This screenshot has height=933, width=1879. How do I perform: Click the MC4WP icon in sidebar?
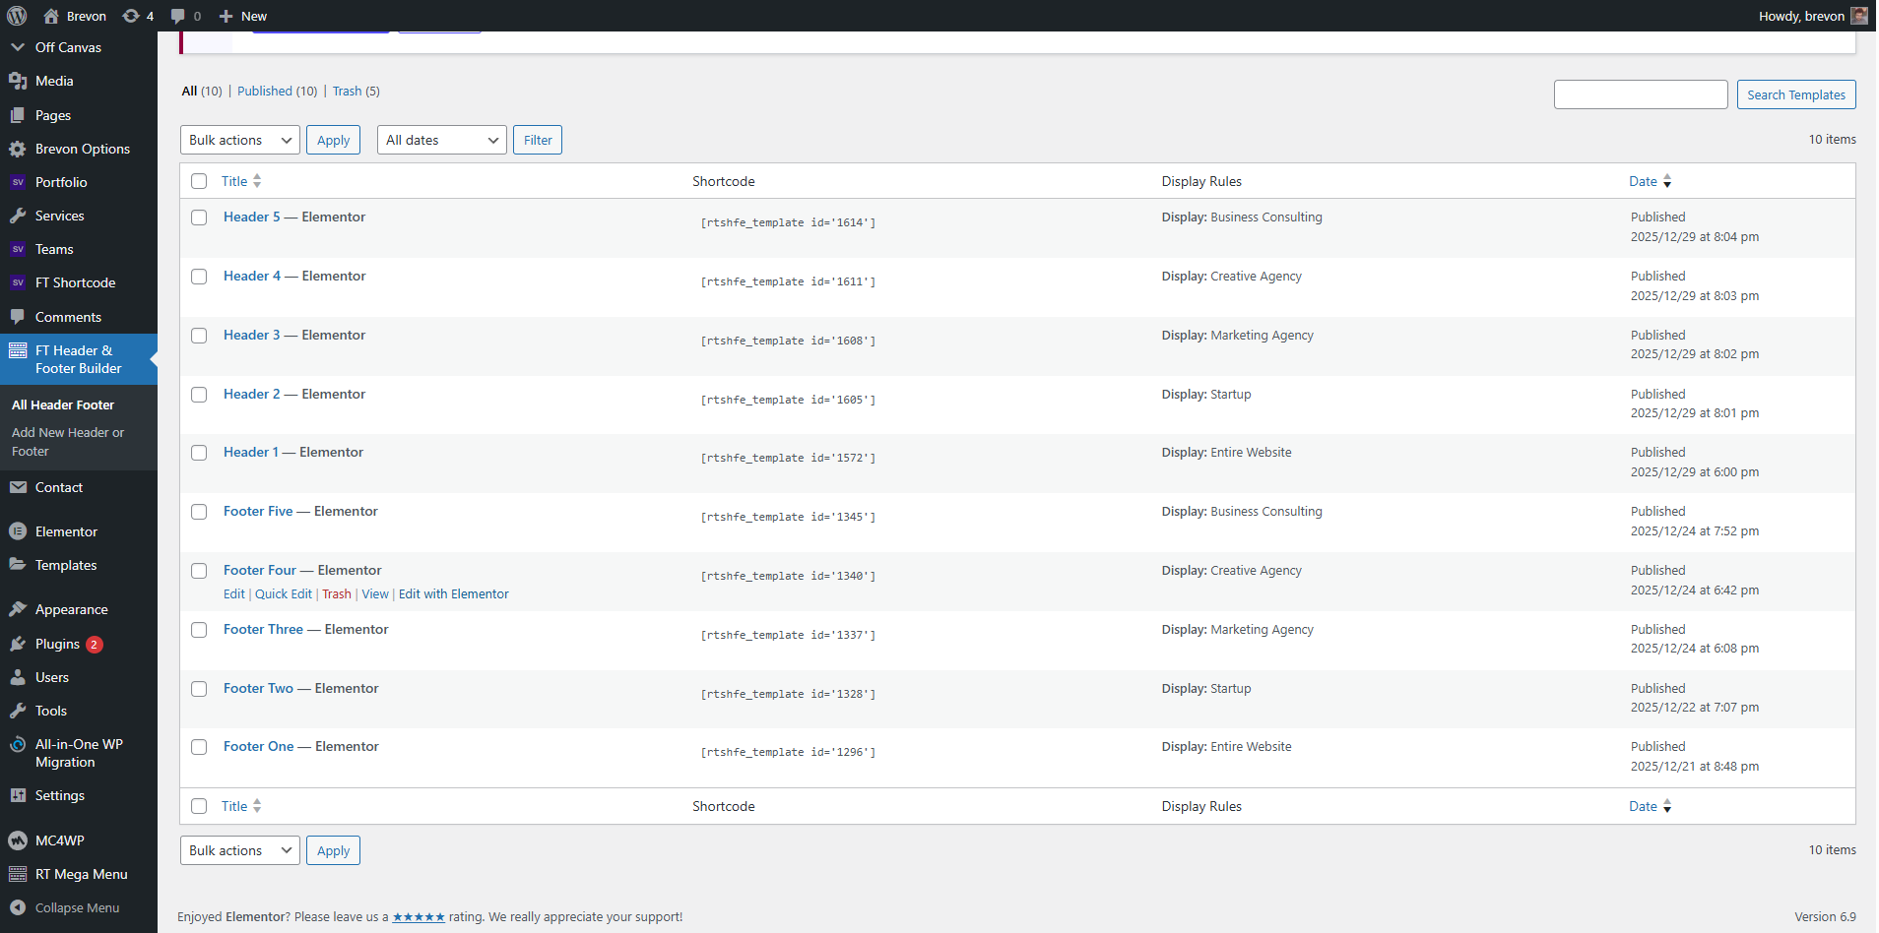pyautogui.click(x=18, y=840)
